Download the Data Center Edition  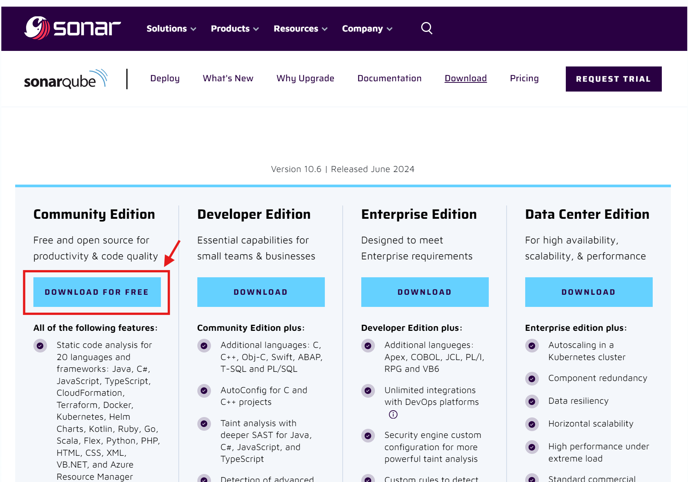click(589, 292)
